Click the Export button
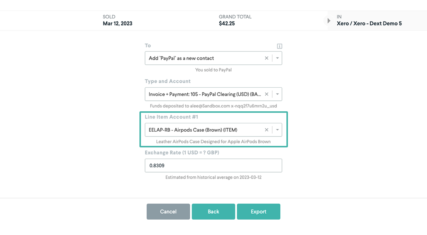 pos(259,212)
